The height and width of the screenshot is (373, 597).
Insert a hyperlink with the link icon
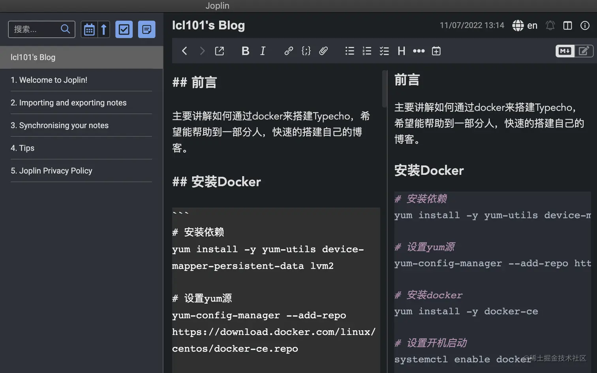[289, 51]
